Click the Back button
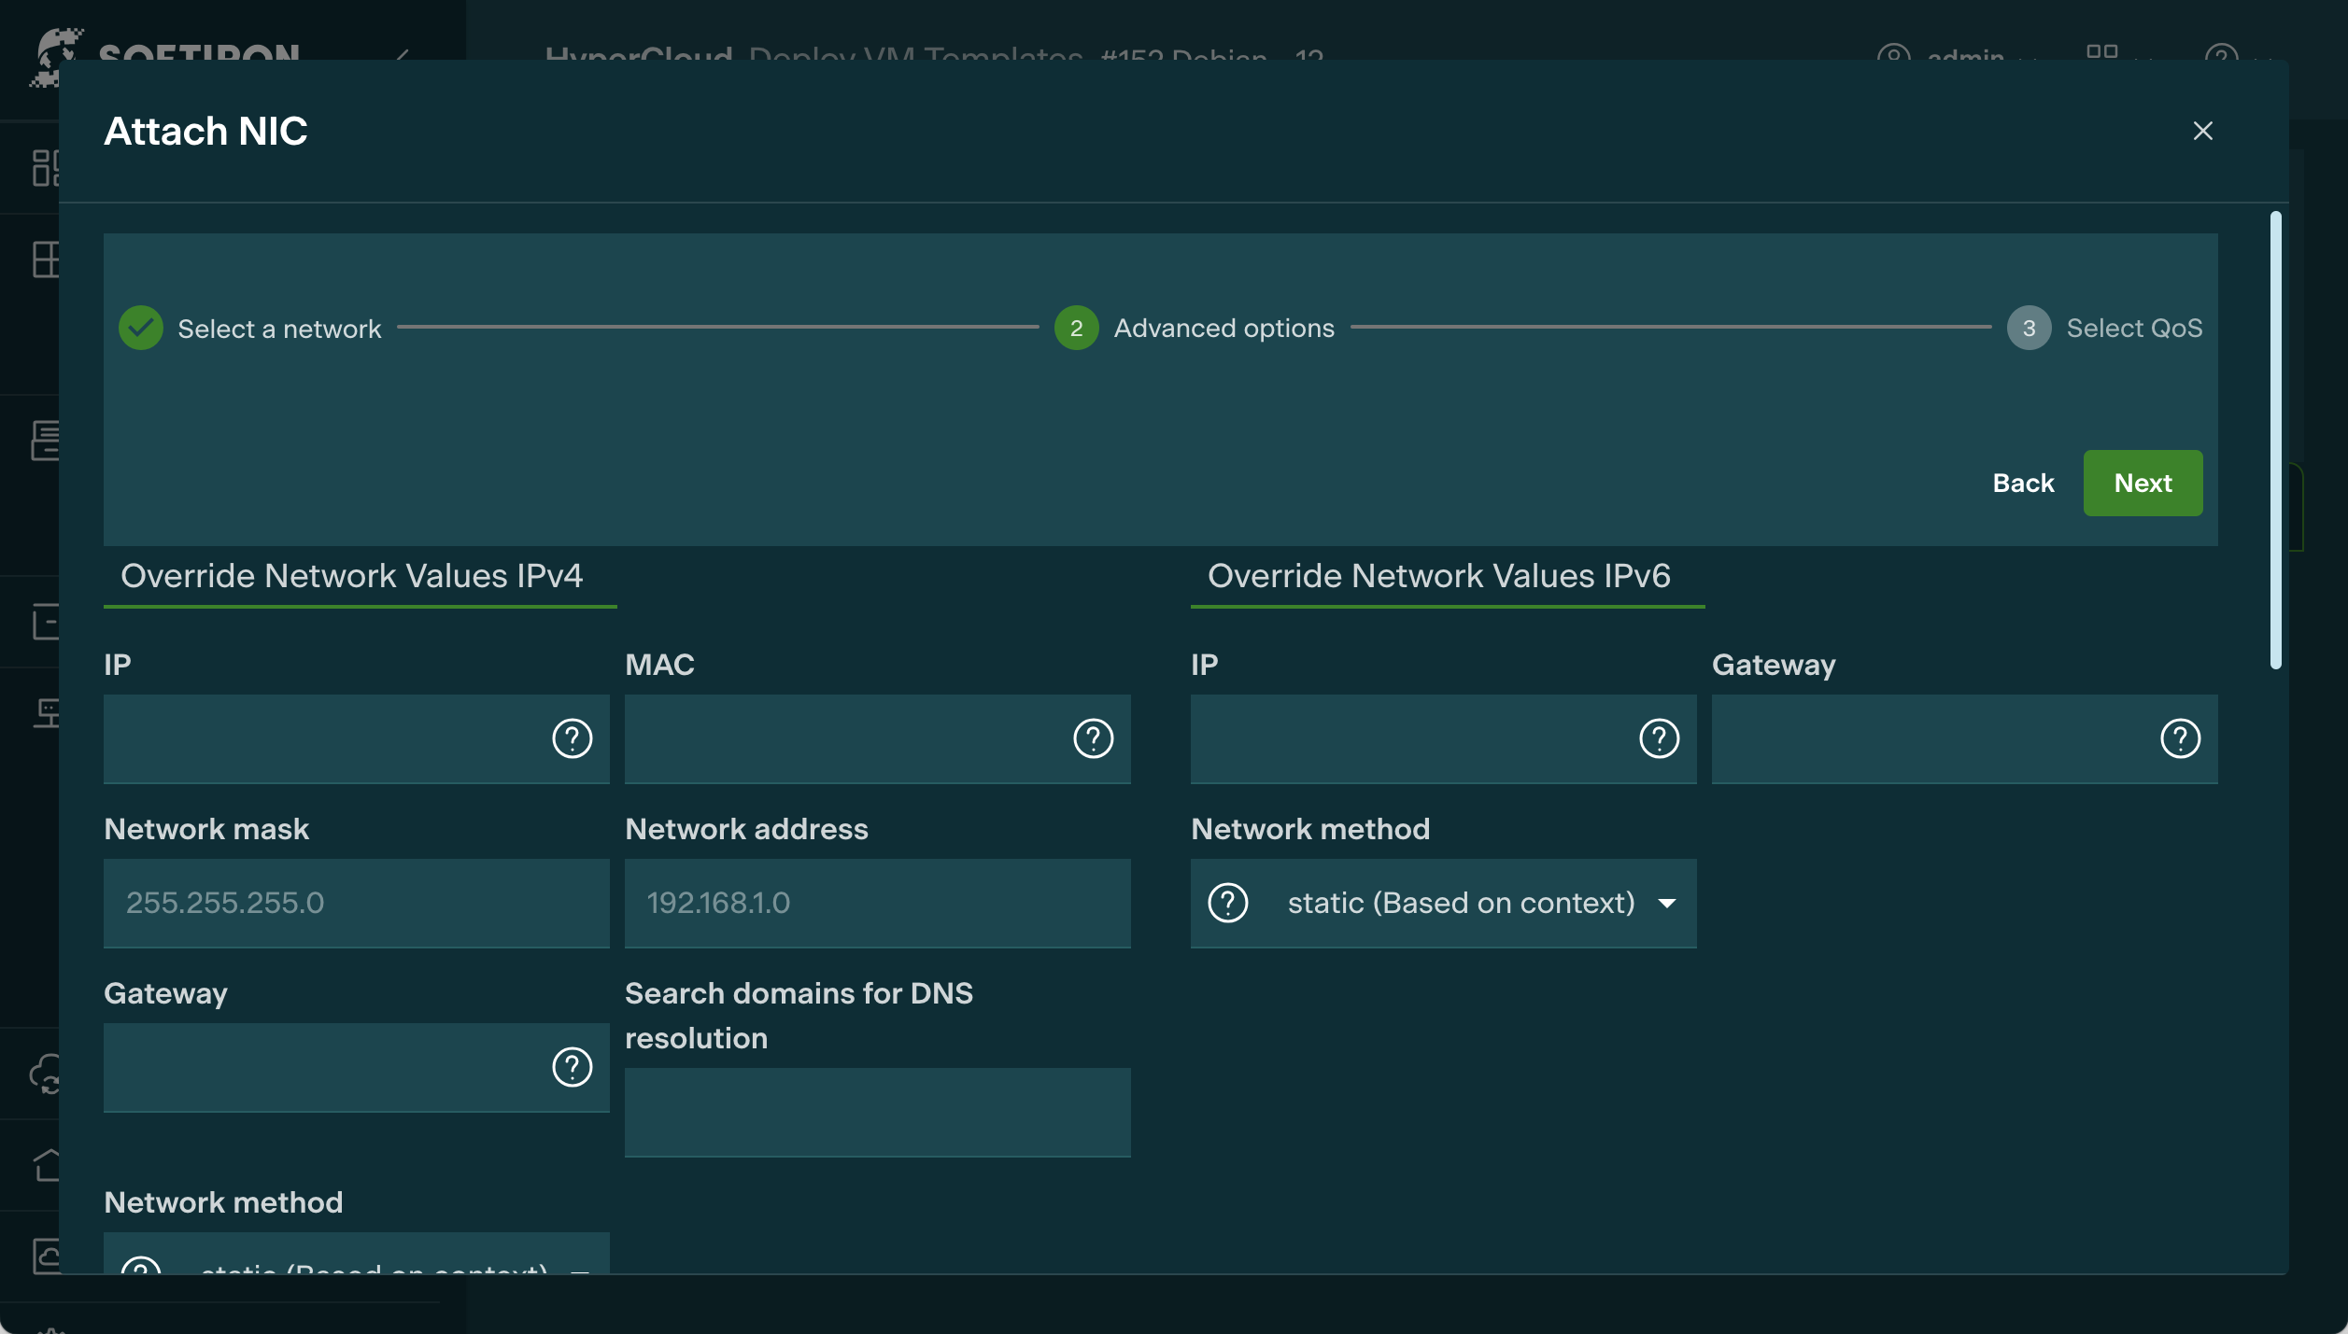 click(2023, 483)
